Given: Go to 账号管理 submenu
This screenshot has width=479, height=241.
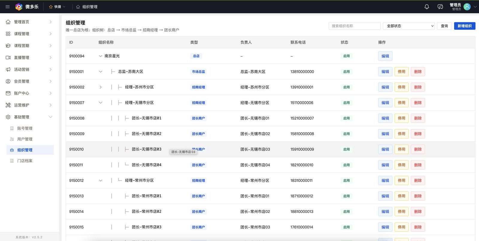Looking at the screenshot, I should pos(30,128).
